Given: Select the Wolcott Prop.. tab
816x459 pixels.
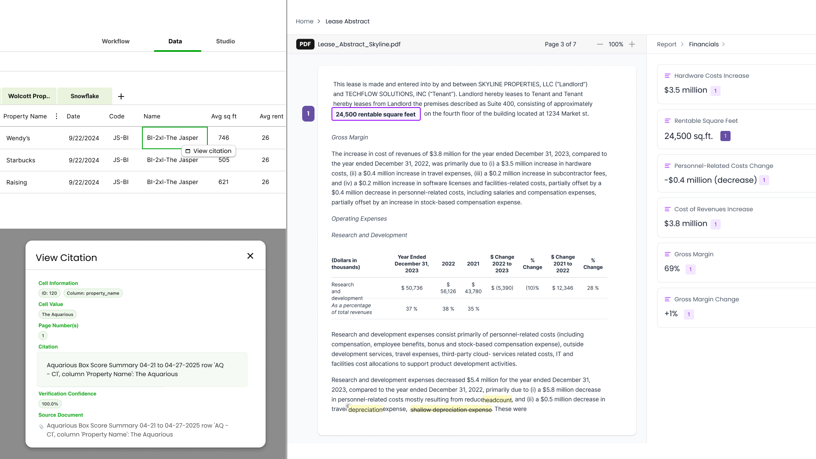Looking at the screenshot, I should click(29, 96).
